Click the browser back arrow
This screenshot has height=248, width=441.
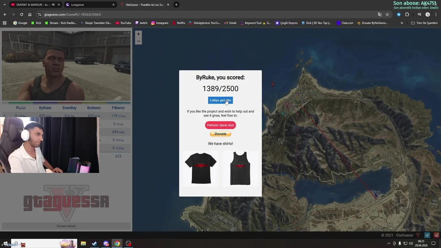pyautogui.click(x=5, y=14)
